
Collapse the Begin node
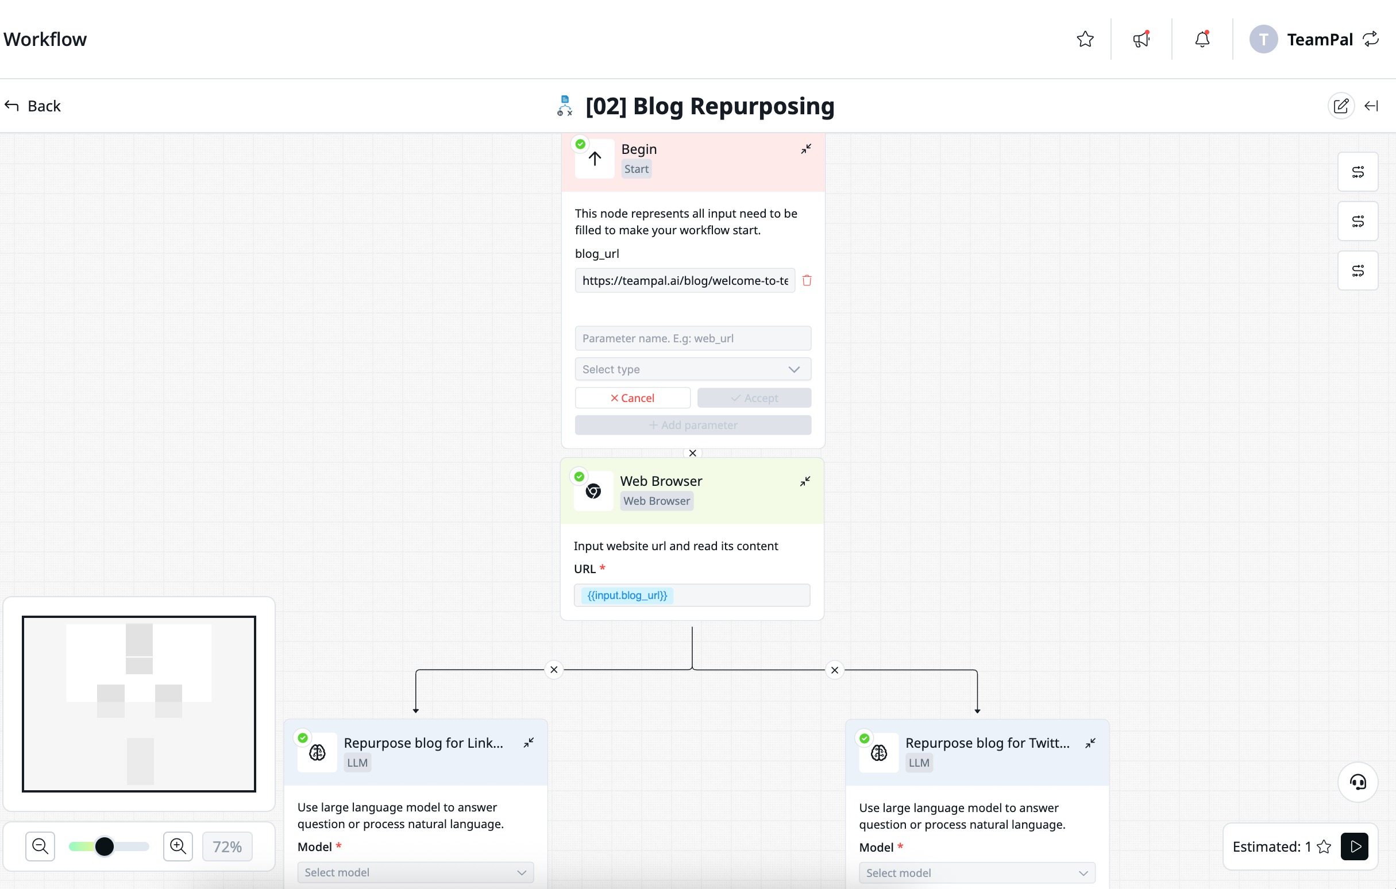click(806, 149)
